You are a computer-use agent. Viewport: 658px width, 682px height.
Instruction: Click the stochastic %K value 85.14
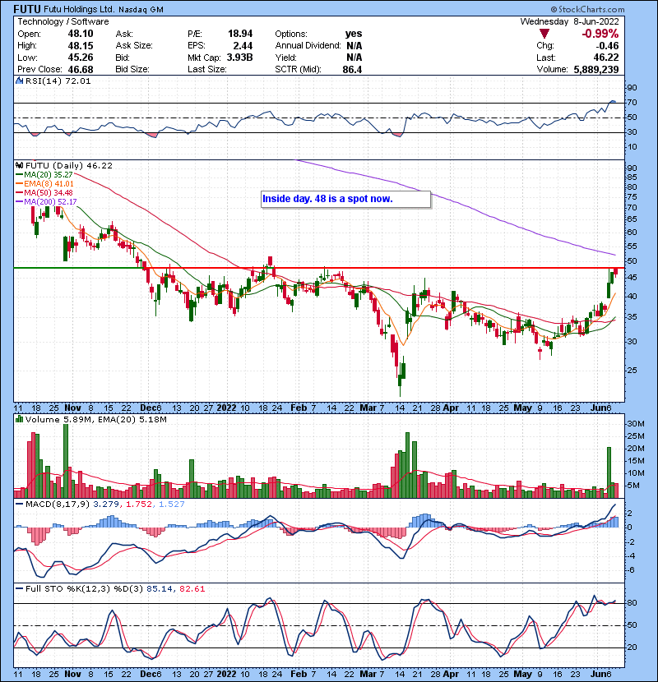[160, 589]
